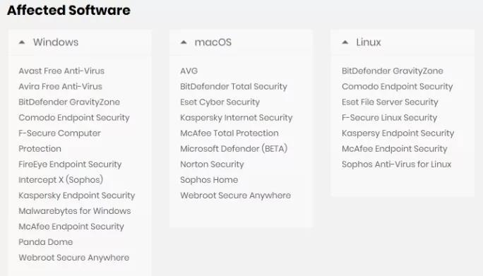The height and width of the screenshot is (276, 483).
Task: Open Sophos Anti-Virus for Linux
Action: [x=396, y=164]
